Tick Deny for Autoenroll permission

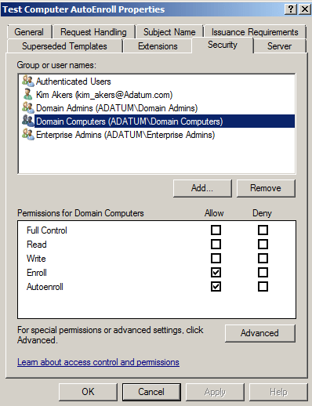[x=263, y=287]
